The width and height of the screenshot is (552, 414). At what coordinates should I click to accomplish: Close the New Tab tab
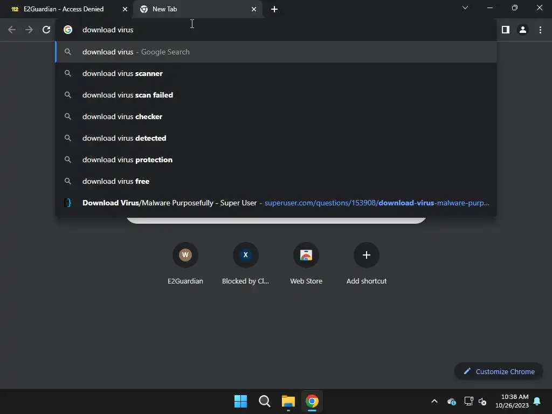coord(254,9)
